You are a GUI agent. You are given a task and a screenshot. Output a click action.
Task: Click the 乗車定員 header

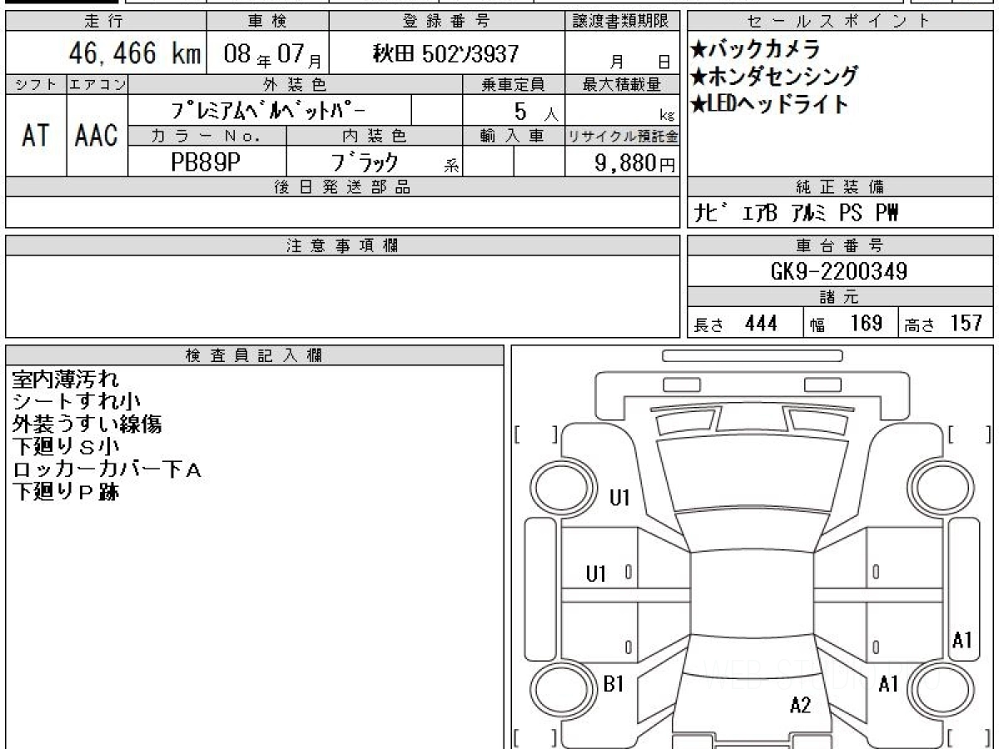(514, 84)
